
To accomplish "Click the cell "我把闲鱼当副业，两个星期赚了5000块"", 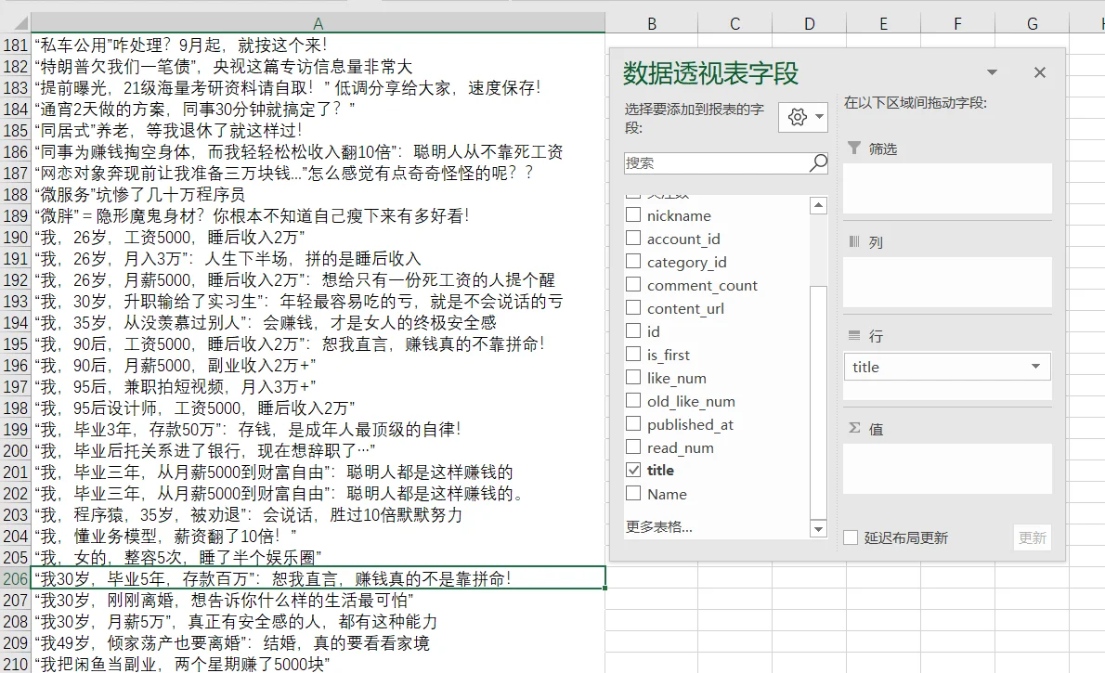I will pos(318,664).
